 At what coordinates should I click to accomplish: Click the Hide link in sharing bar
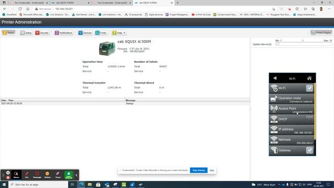tap(212, 170)
